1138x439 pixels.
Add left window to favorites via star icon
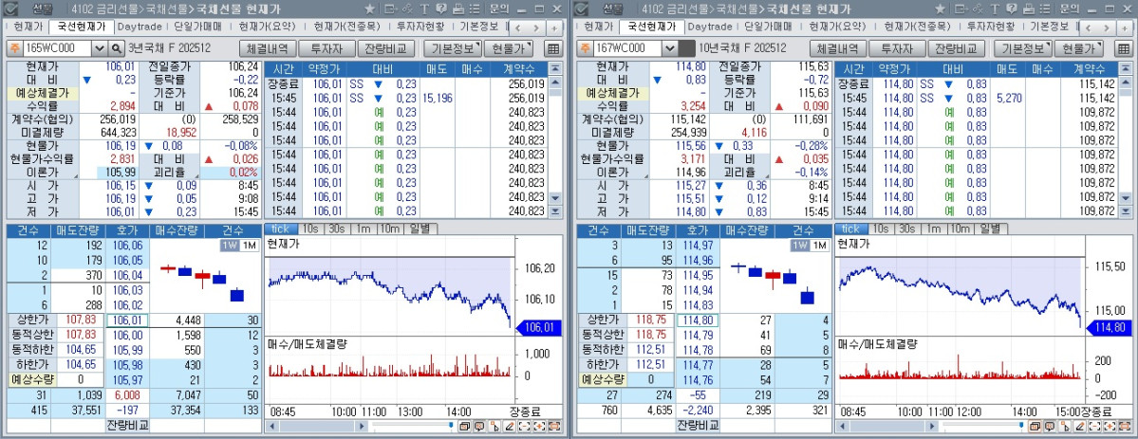tap(369, 9)
